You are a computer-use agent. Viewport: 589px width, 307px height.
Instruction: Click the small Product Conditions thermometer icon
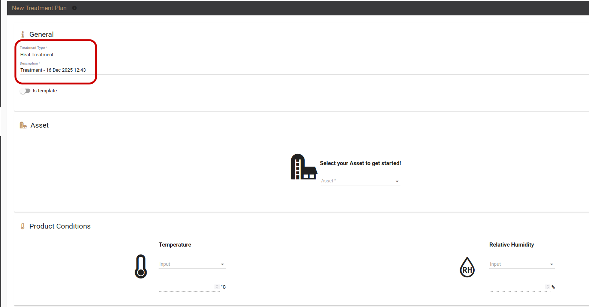[23, 226]
